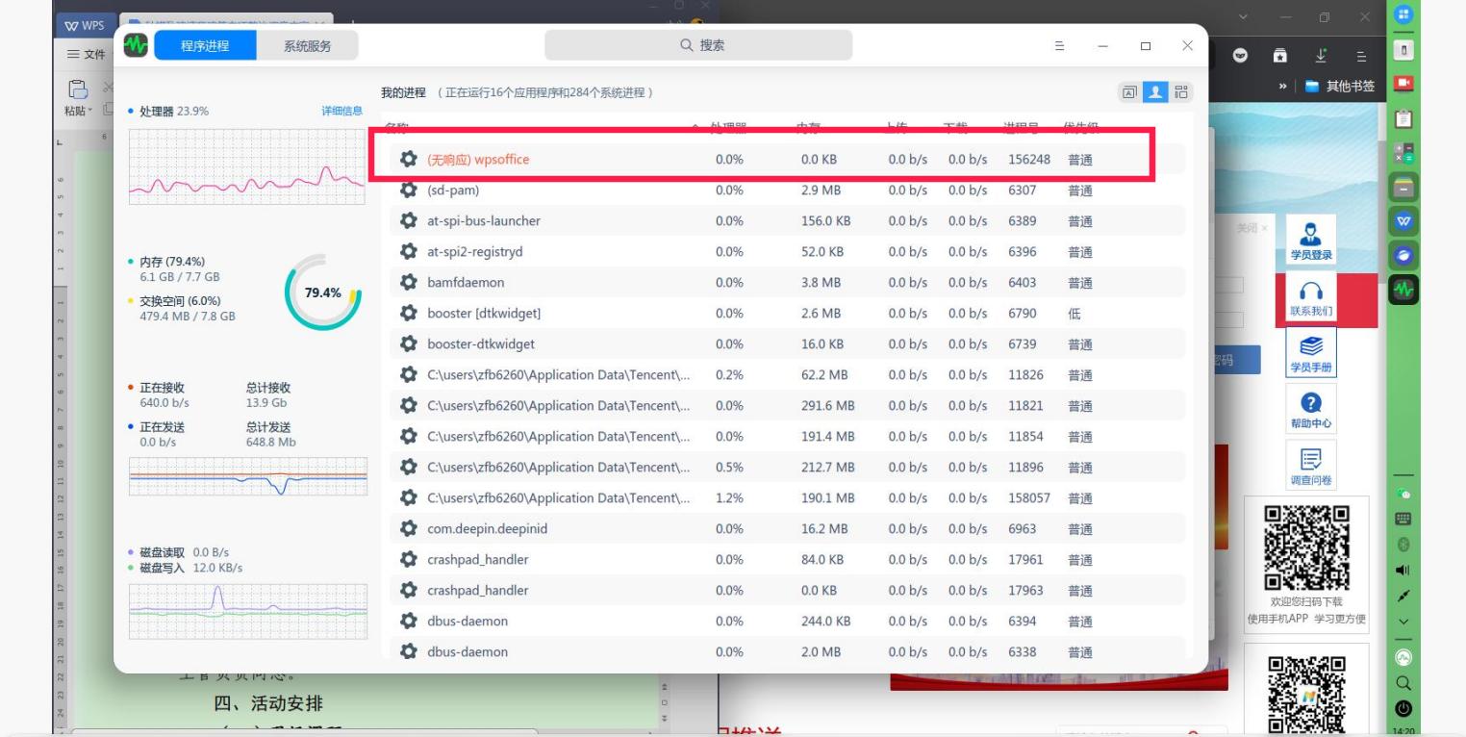Image resolution: width=1466 pixels, height=737 pixels.
Task: Click the gear icon beside wpsoffice
Action: tap(408, 160)
